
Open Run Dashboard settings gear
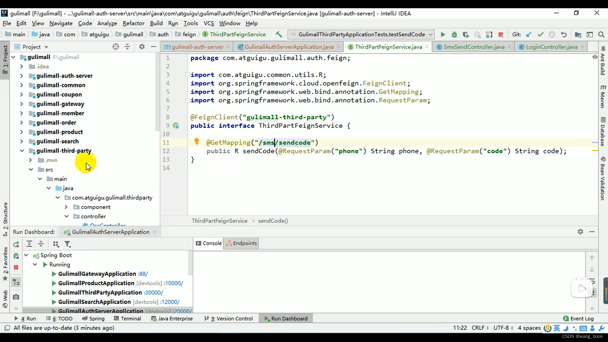click(x=580, y=232)
